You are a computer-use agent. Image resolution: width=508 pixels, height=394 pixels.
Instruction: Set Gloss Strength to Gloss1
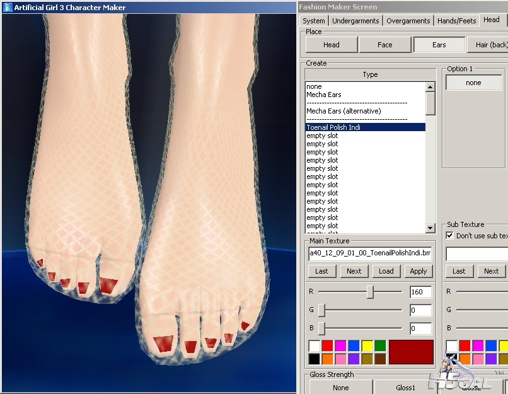(405, 388)
